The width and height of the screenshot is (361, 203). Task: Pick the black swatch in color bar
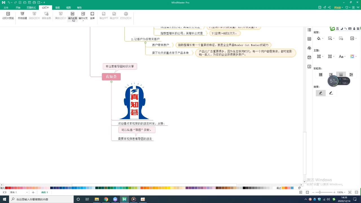pyautogui.click(x=244, y=188)
